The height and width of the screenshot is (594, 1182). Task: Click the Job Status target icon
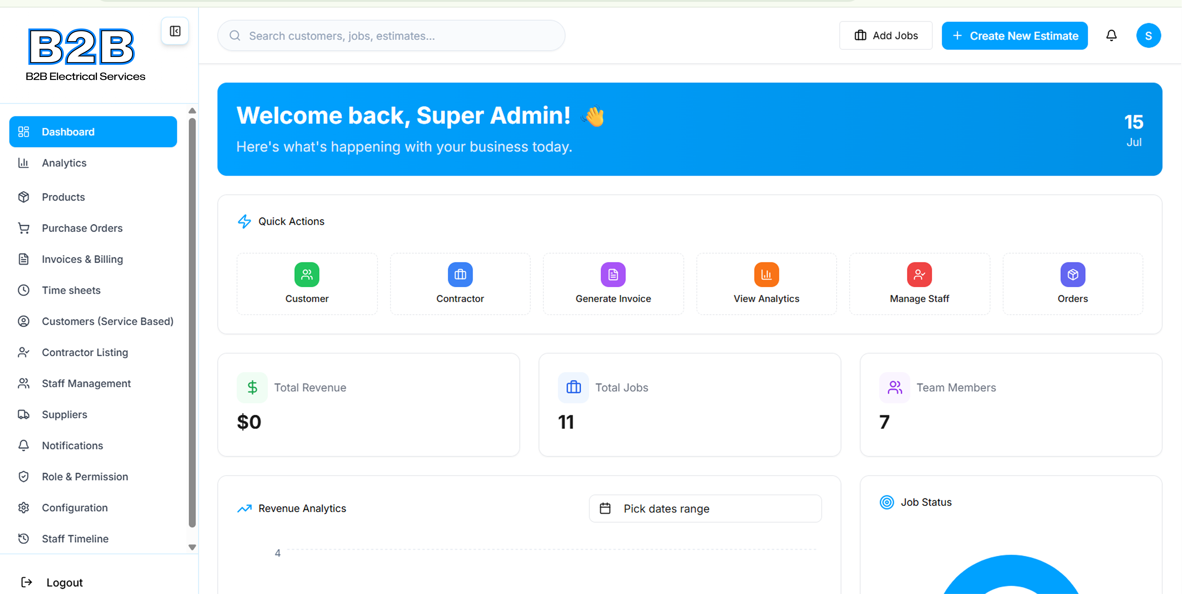tap(887, 502)
